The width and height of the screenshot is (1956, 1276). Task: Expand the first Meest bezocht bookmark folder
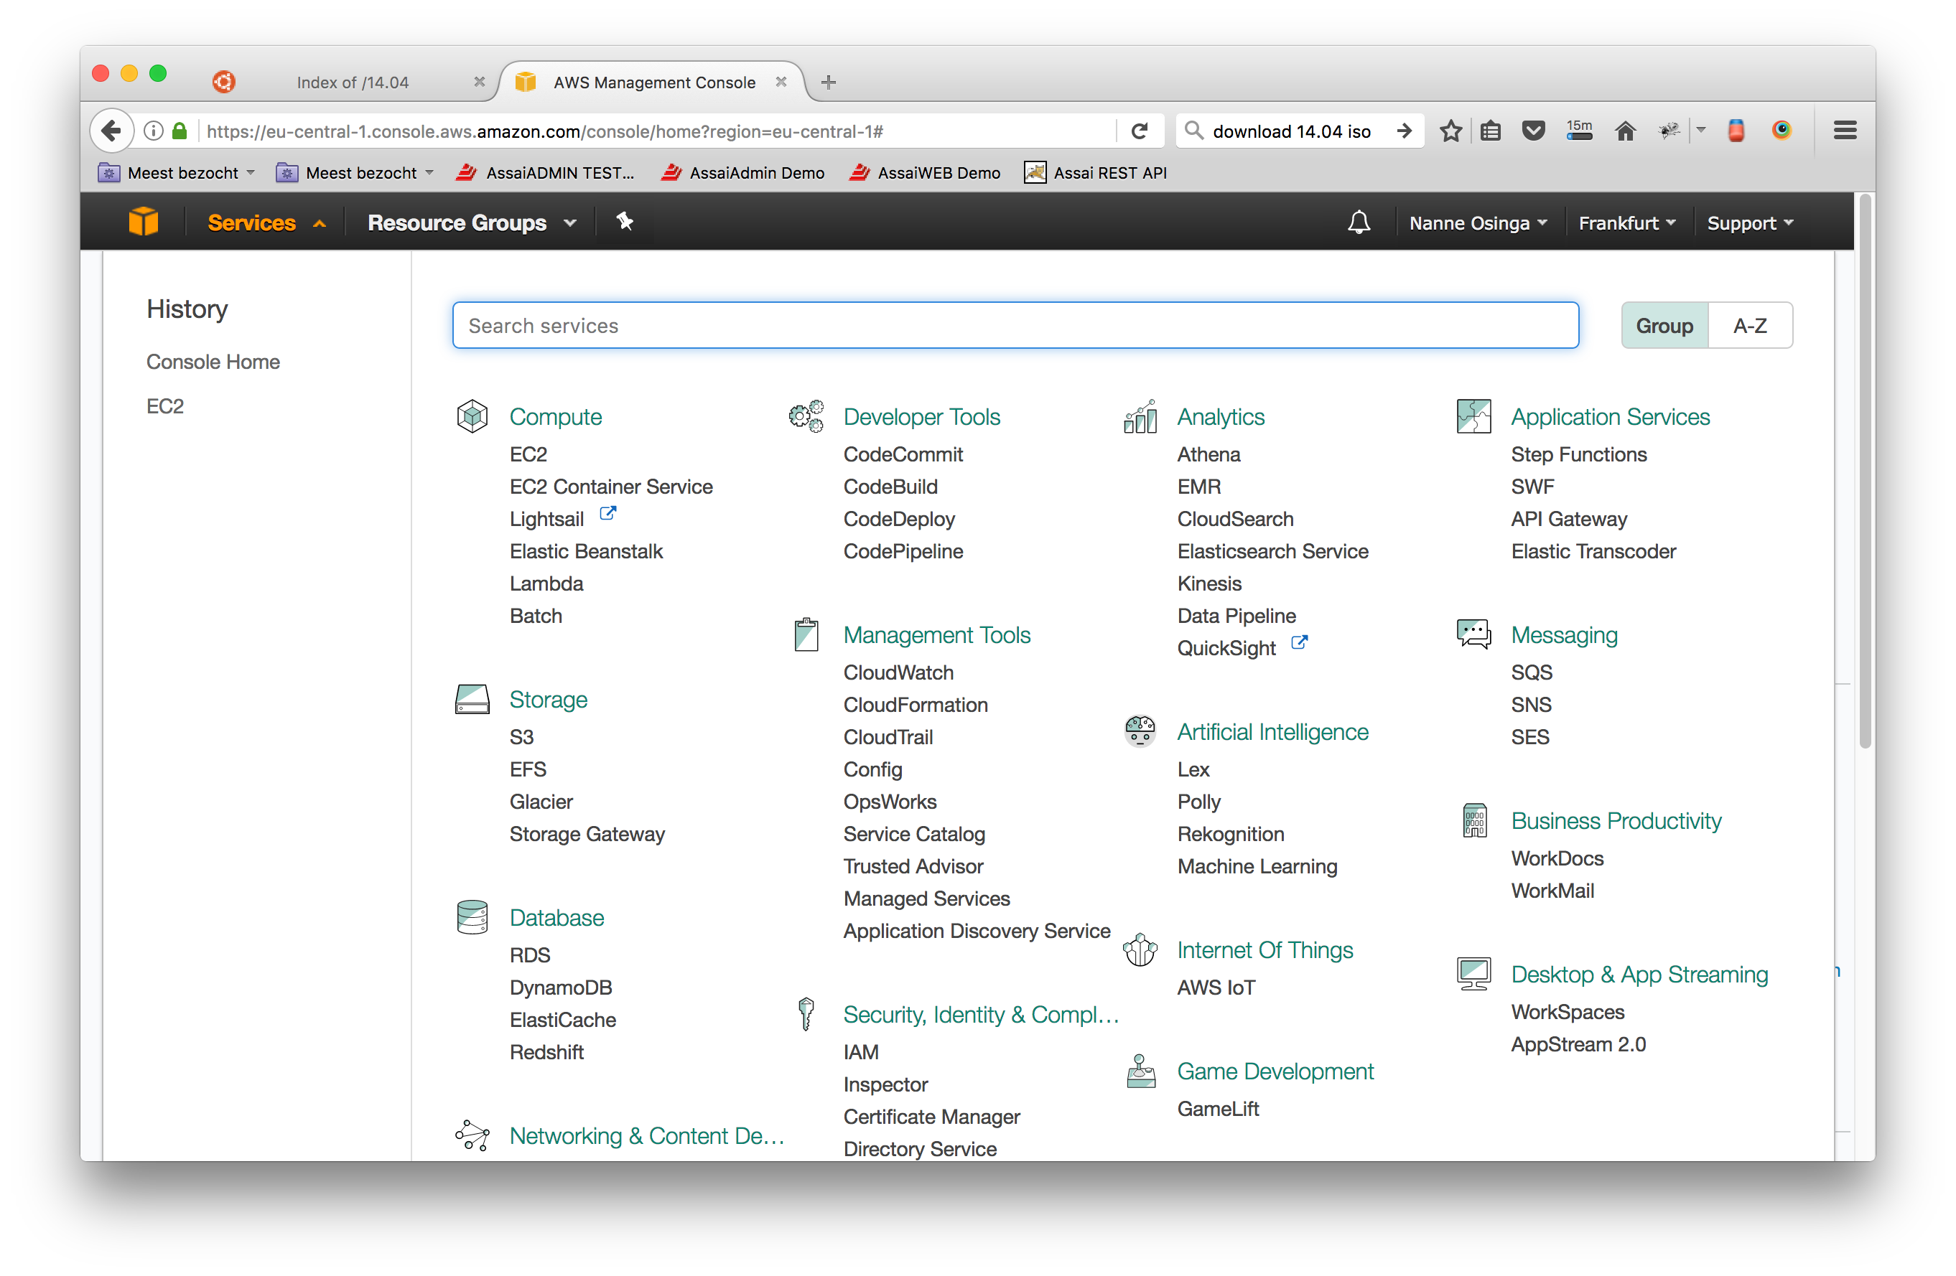177,172
